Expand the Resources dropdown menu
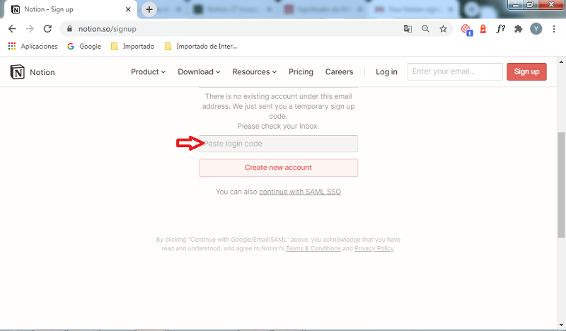Image resolution: width=566 pixels, height=331 pixels. click(x=255, y=72)
